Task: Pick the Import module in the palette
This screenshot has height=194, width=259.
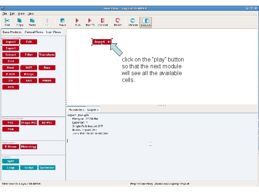Action: tap(11, 42)
